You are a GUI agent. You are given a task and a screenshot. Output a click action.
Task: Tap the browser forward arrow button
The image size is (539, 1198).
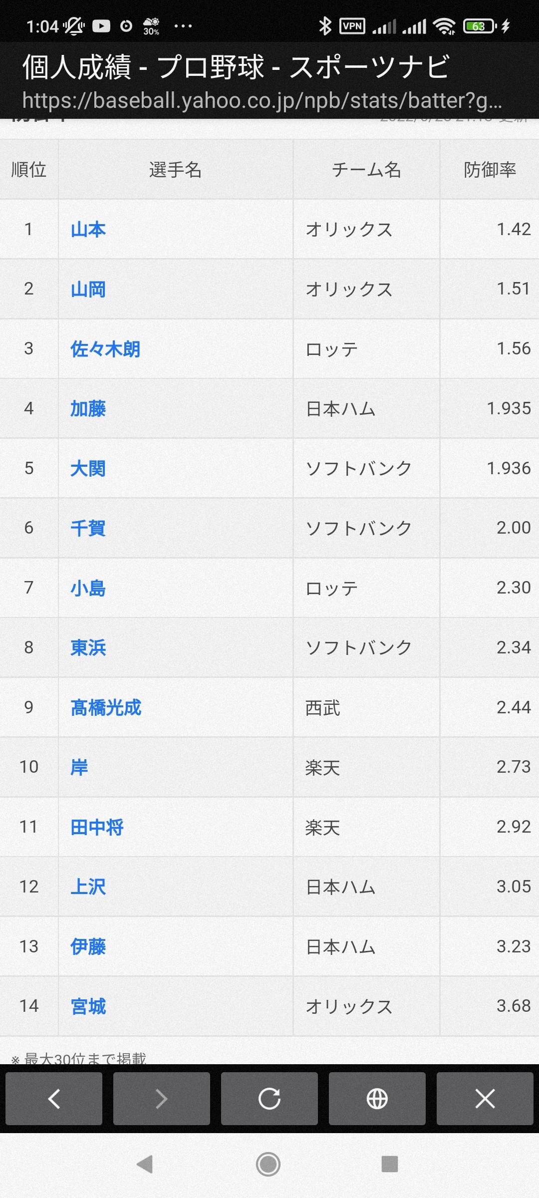coord(162,1099)
